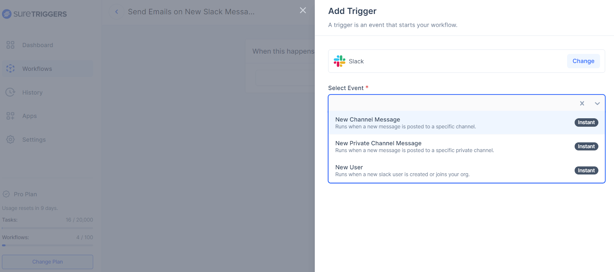The image size is (614, 272).
Task: Open Dashboard from the sidebar
Action: 48,45
